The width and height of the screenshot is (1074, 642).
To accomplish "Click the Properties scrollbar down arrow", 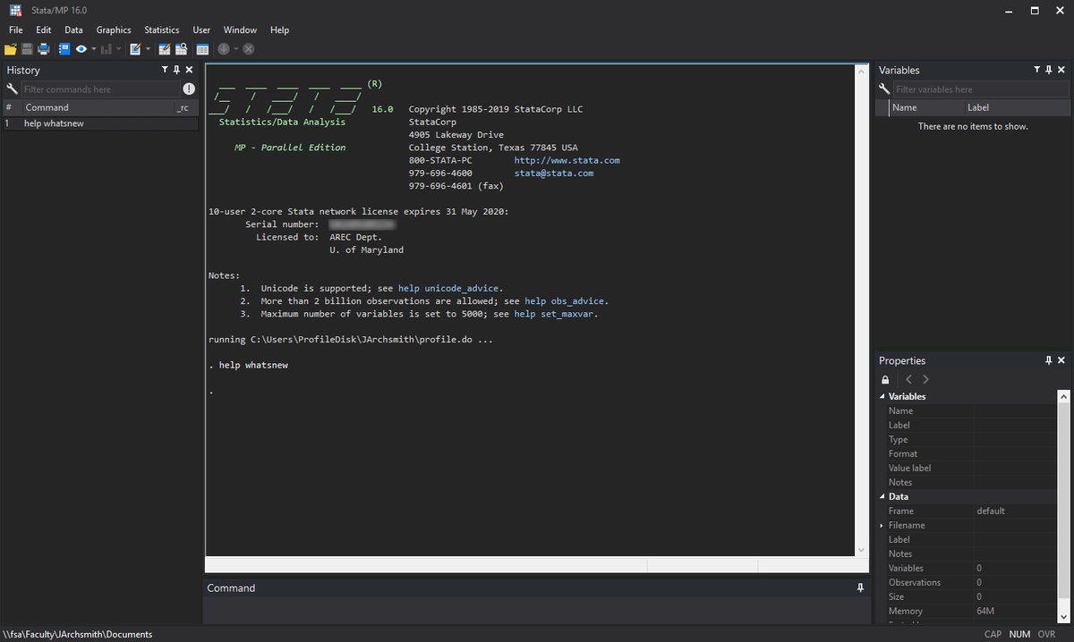I will click(1063, 617).
